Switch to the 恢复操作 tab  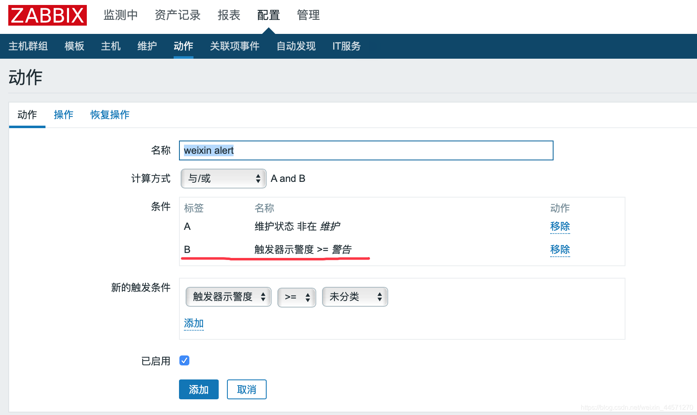(110, 114)
